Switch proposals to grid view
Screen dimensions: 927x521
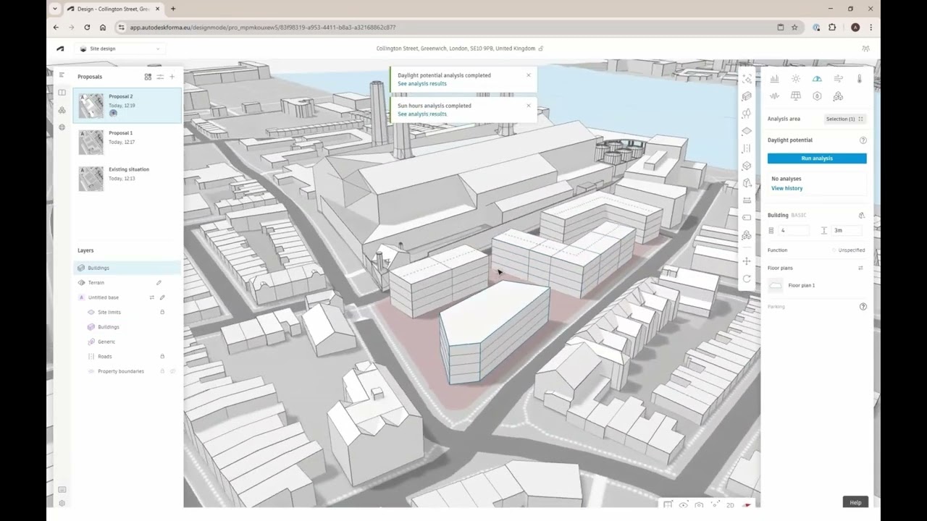click(x=148, y=77)
